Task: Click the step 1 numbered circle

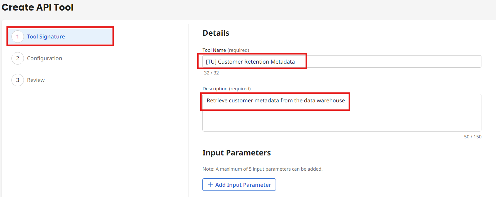Action: (18, 36)
